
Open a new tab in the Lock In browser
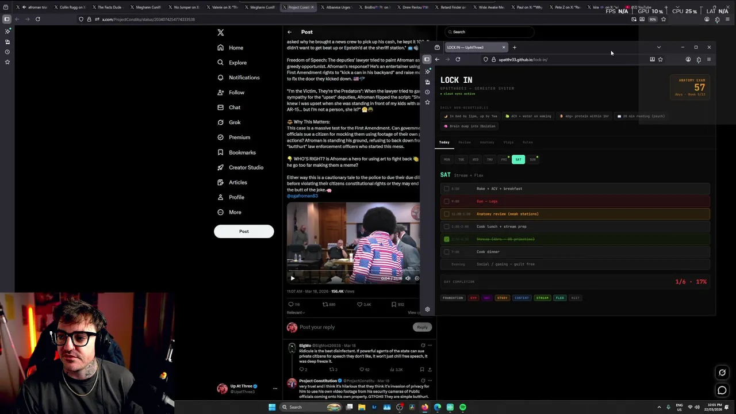pyautogui.click(x=515, y=47)
